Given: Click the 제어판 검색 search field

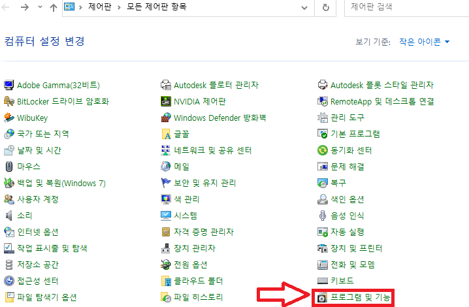Looking at the screenshot, I should coord(407,7).
